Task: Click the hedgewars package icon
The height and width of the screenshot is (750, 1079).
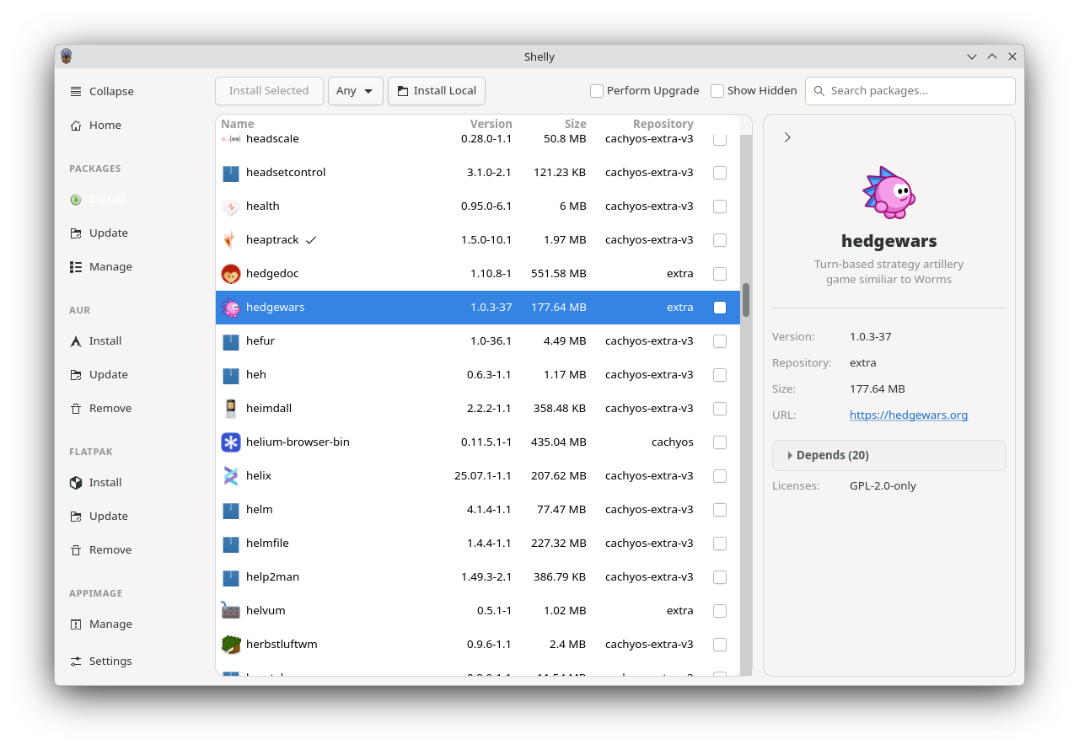Action: coord(231,307)
